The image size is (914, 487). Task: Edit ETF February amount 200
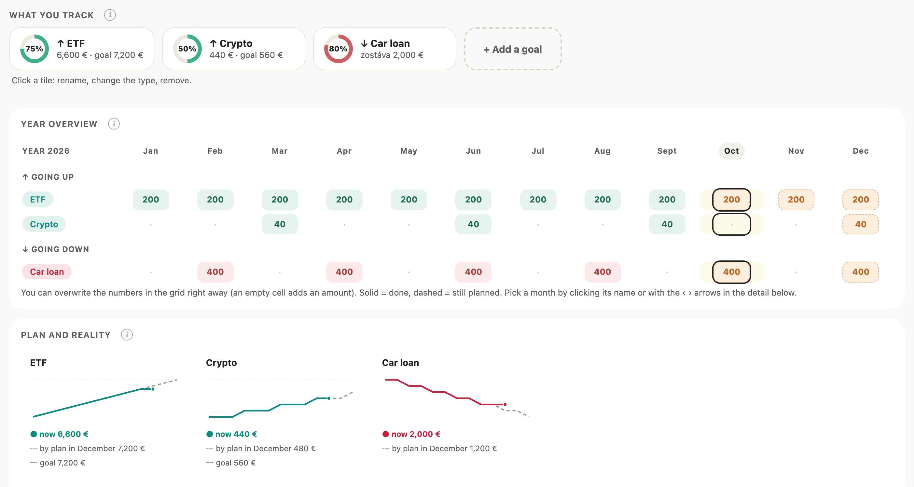[215, 200]
